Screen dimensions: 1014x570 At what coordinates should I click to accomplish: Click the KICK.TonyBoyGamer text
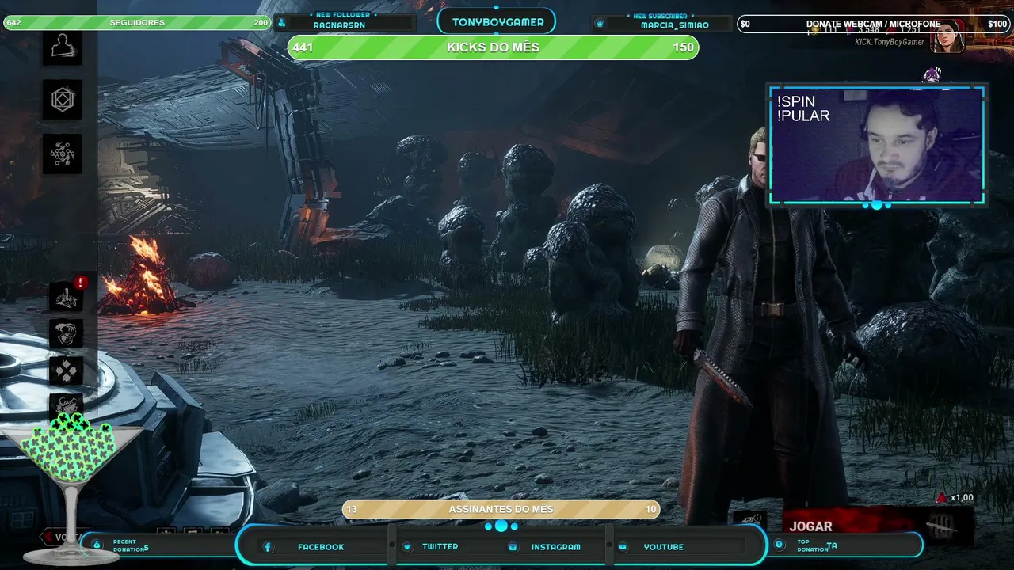point(889,42)
